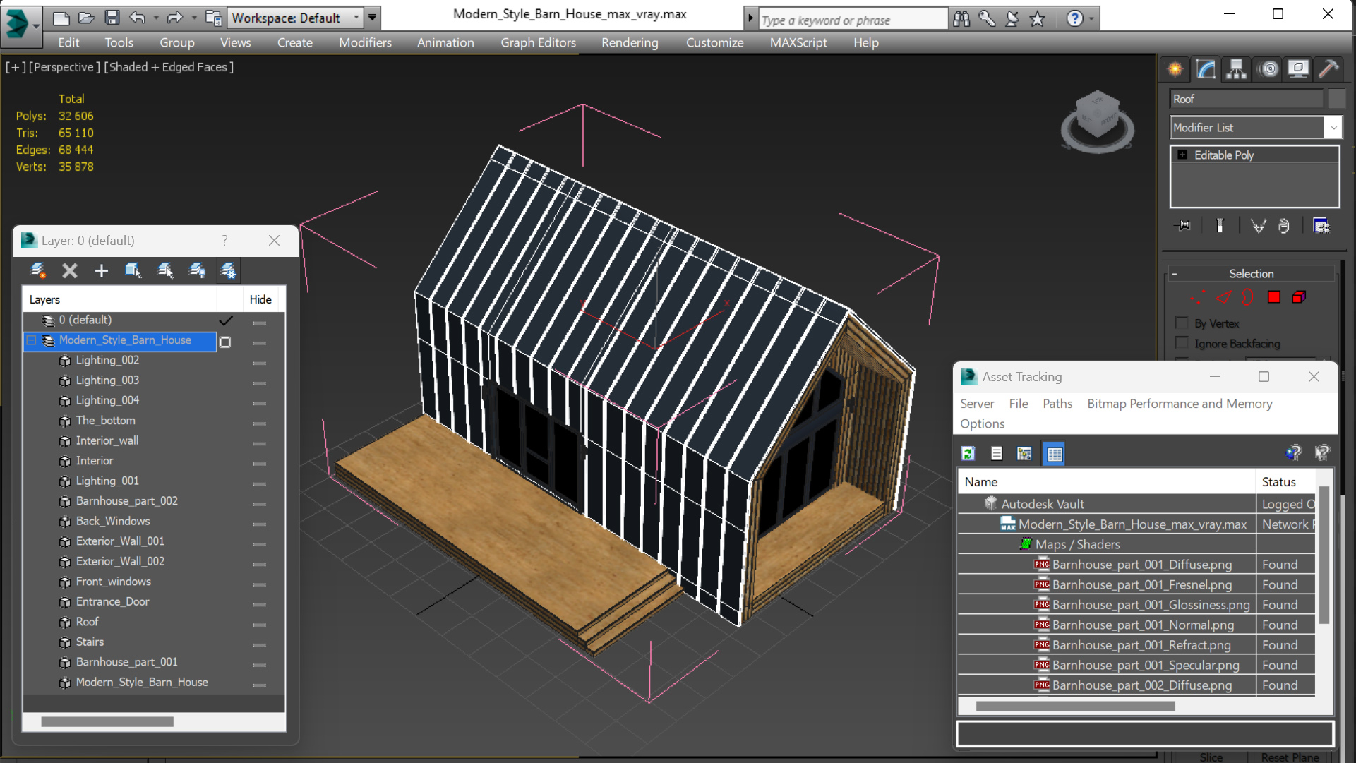Select Polygon sub-object level
The width and height of the screenshot is (1356, 763).
[1273, 297]
